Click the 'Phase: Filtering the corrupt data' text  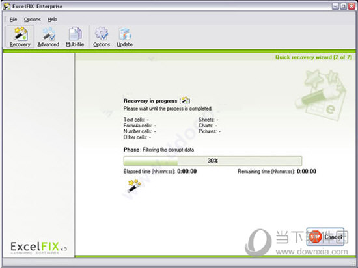pyautogui.click(x=159, y=150)
